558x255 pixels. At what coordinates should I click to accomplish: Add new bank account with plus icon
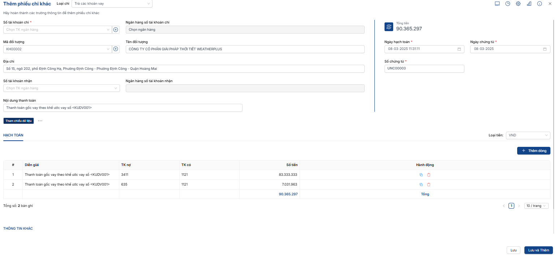pyautogui.click(x=116, y=30)
